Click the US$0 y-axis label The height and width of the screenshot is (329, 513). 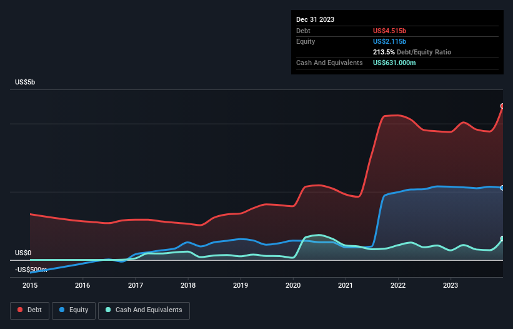point(23,253)
